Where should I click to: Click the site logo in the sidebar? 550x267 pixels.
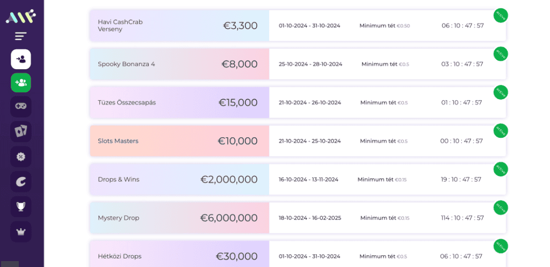coord(20,17)
